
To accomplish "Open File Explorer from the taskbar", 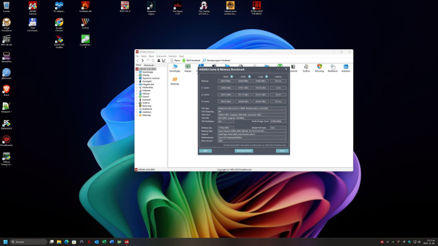I will click(x=59, y=242).
